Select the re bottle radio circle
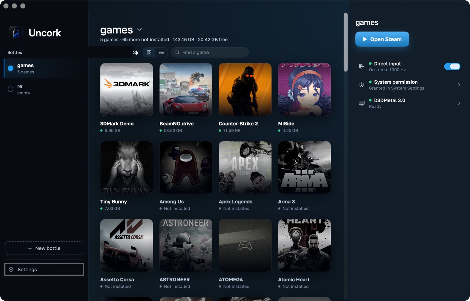 tap(11, 89)
